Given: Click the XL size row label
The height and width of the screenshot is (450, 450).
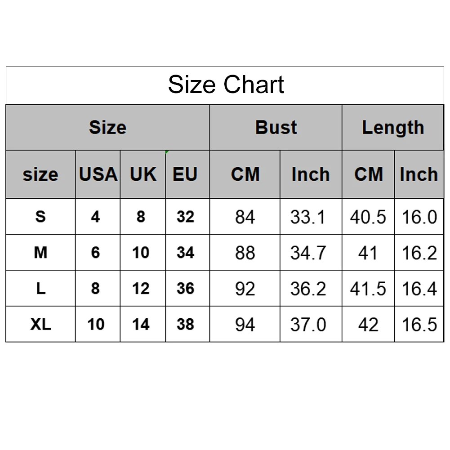Looking at the screenshot, I should pos(40,324).
